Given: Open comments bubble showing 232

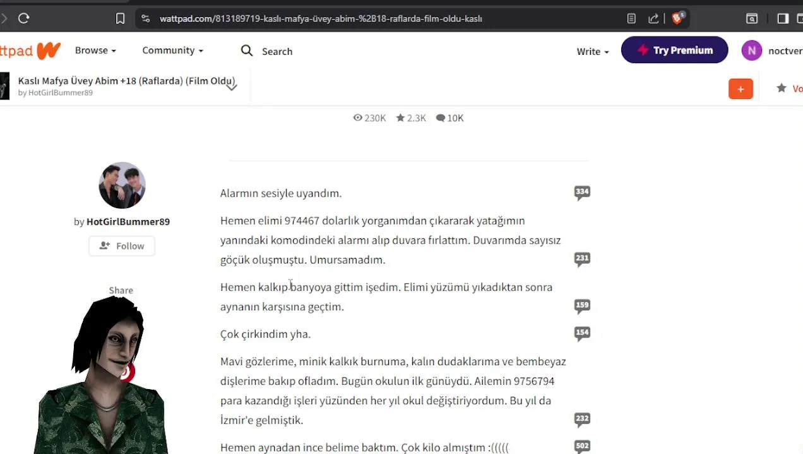Looking at the screenshot, I should (x=582, y=419).
